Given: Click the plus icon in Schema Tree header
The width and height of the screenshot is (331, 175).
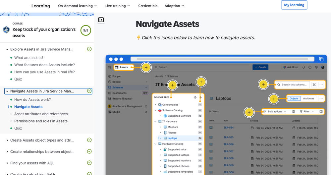Looking at the screenshot, I should click(x=200, y=97).
